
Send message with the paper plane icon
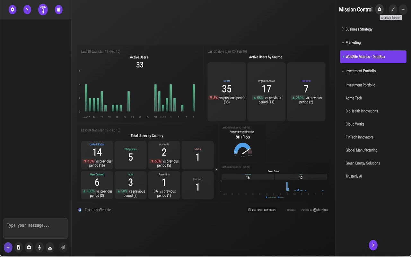point(63,247)
